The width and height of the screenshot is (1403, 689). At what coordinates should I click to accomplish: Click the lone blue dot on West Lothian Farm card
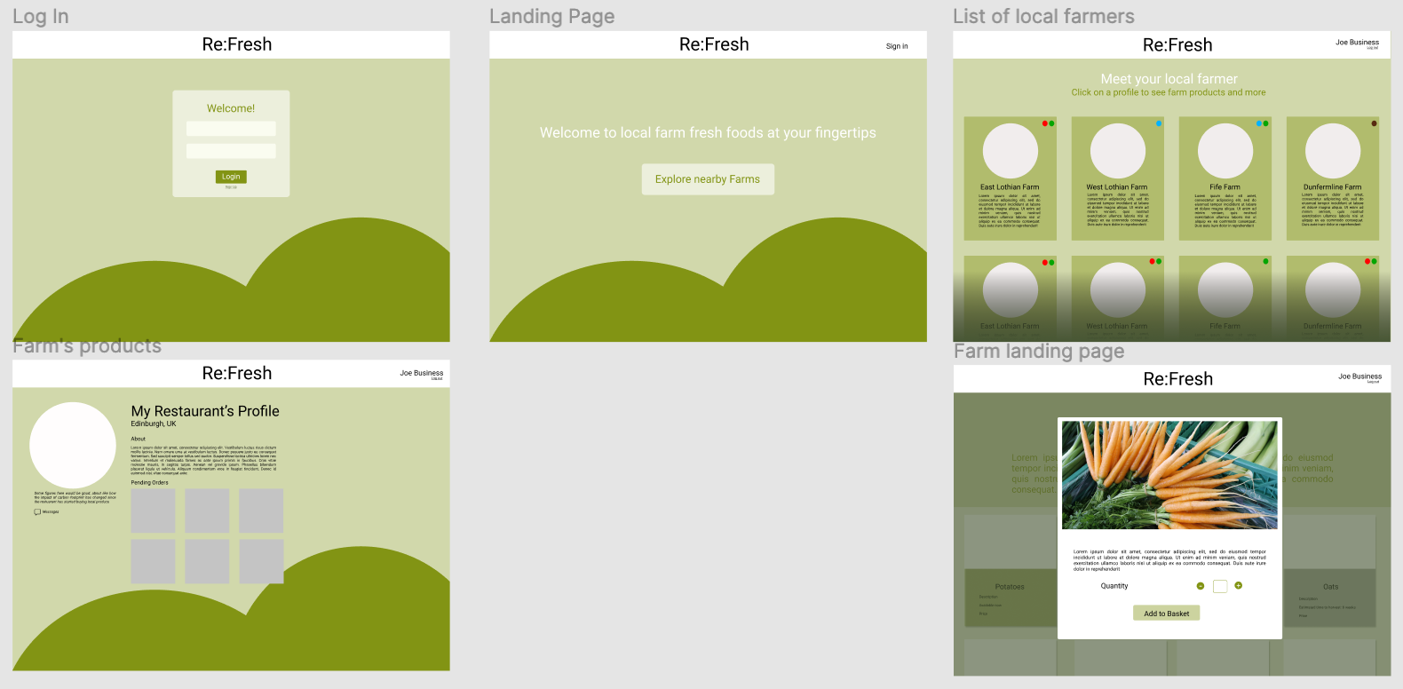point(1159,123)
